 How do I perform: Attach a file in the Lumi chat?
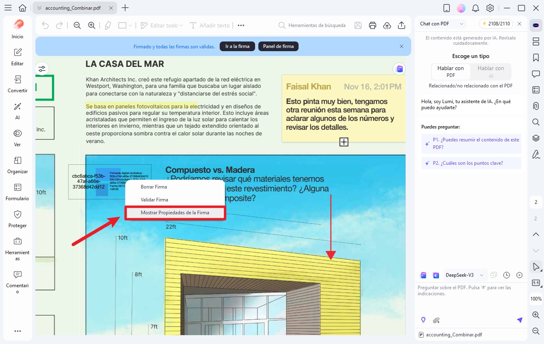436,320
